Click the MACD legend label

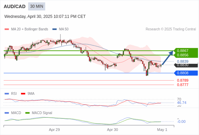pos(16,113)
